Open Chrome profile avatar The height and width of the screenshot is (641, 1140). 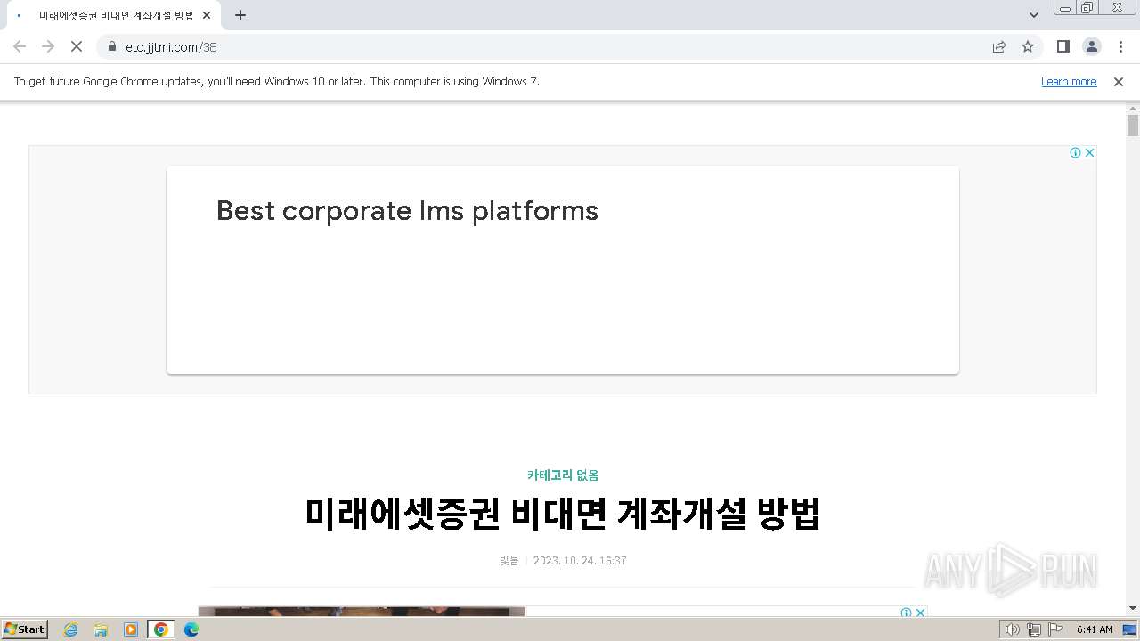[1091, 46]
